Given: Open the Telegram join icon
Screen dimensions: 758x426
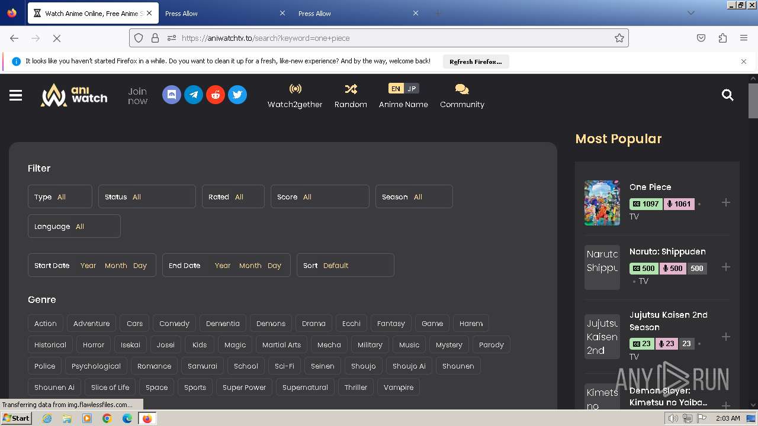Looking at the screenshot, I should click(x=194, y=95).
